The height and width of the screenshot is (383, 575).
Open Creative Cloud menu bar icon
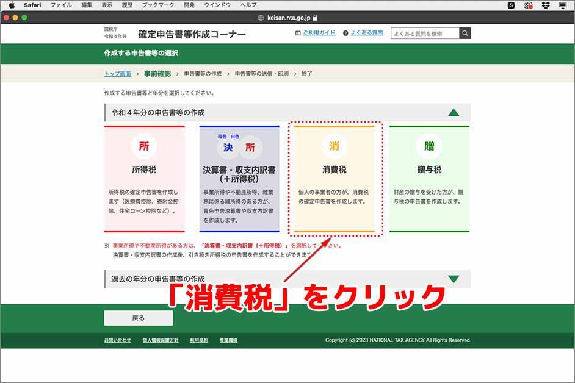[x=529, y=5]
